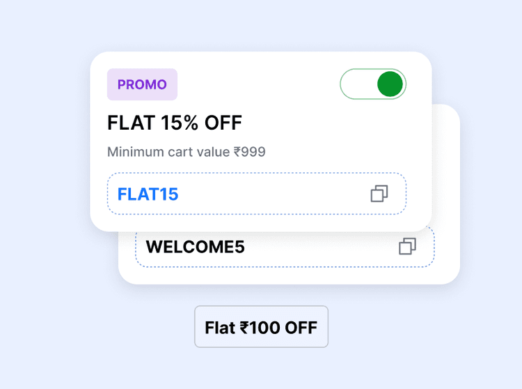Viewport: 522px width, 389px height.
Task: Disable the FLAT 15% OFF promo switch
Action: click(373, 84)
